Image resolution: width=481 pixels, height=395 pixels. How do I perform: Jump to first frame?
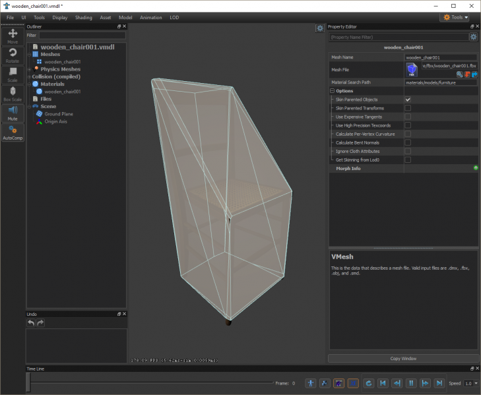[383, 383]
